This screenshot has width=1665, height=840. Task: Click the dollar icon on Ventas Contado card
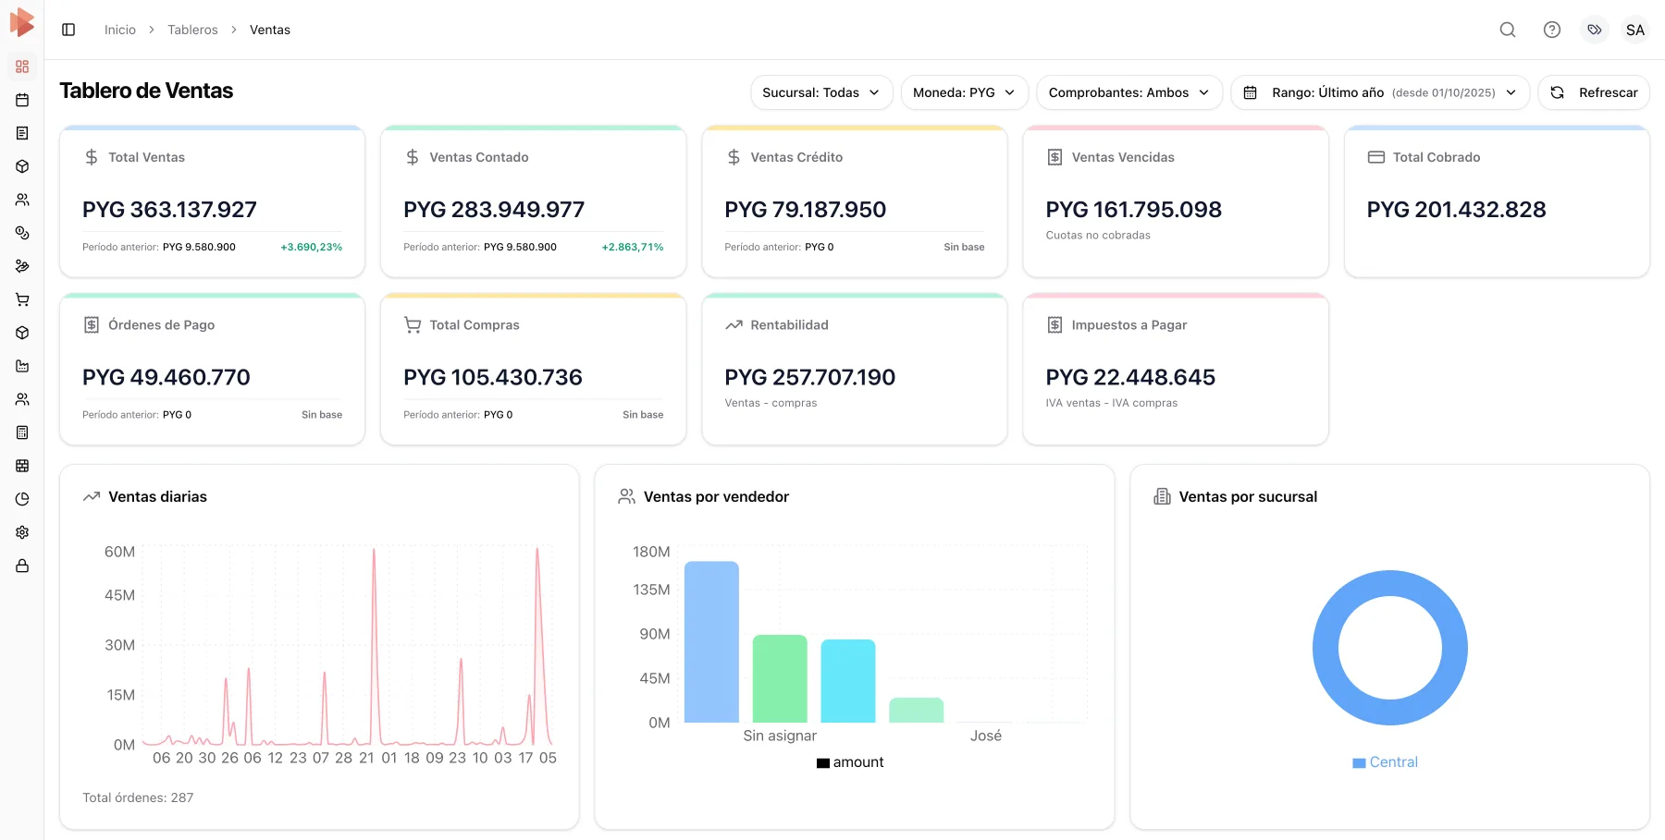[x=413, y=157]
